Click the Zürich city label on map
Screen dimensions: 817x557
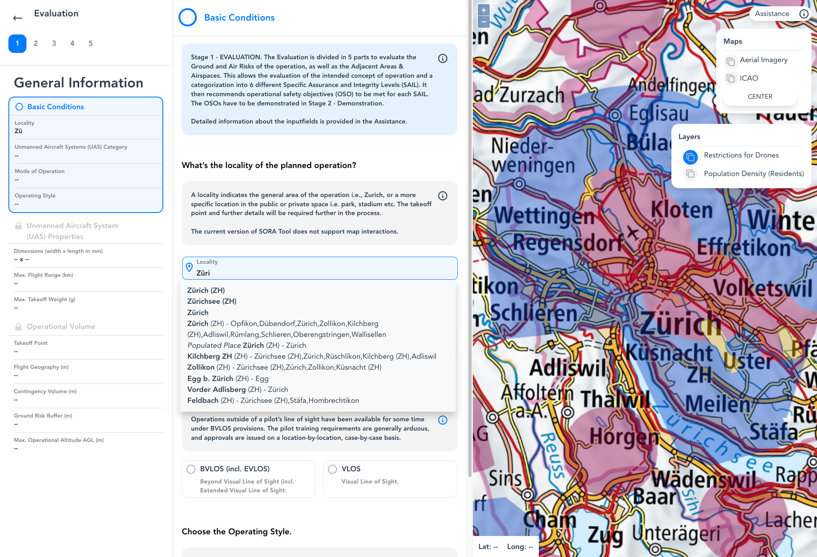680,324
